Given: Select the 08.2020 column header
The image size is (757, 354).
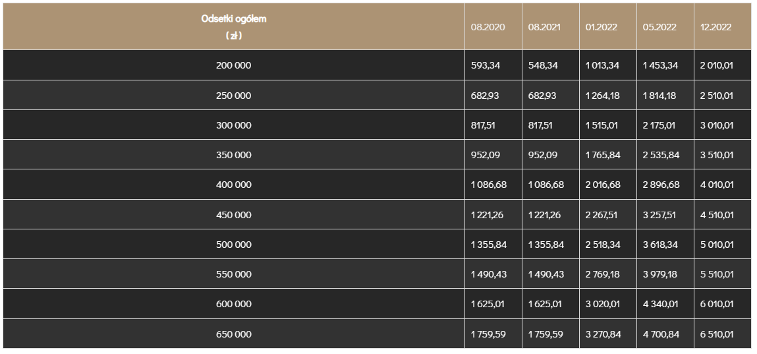Looking at the screenshot, I should [x=488, y=28].
